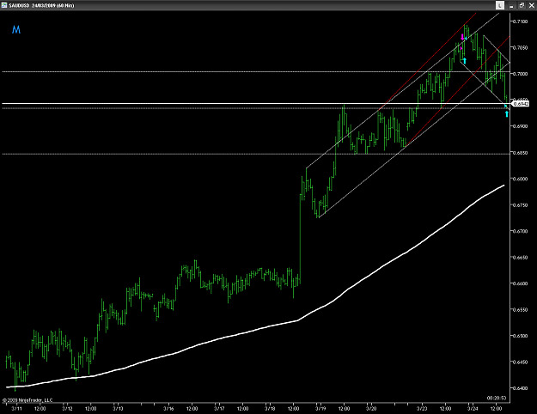This screenshot has width=537, height=414.
Task: Click the 0.6850 price axis label
Action: click(x=521, y=152)
